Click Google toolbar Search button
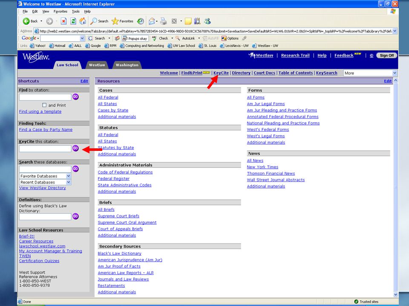This screenshot has height=306, width=409. tap(97, 38)
